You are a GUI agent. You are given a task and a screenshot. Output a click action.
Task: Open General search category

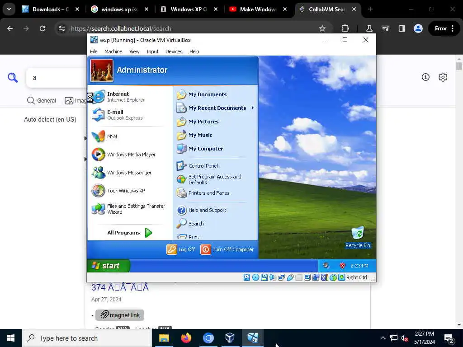[x=41, y=101]
